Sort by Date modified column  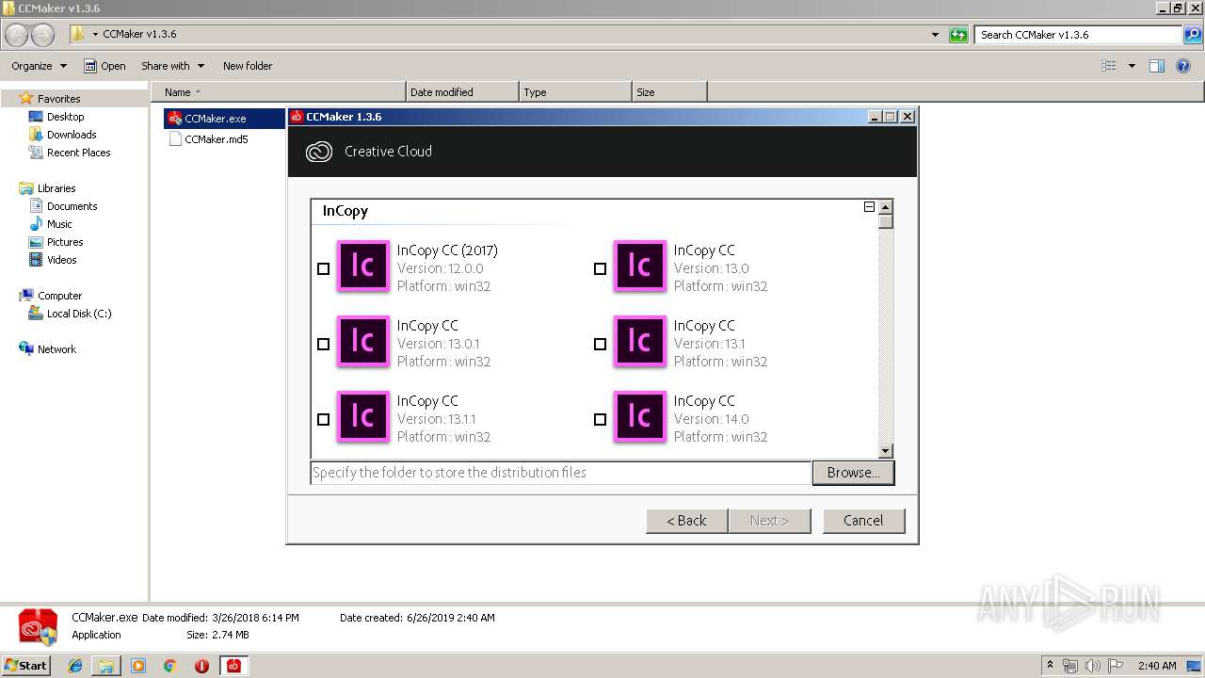point(462,92)
